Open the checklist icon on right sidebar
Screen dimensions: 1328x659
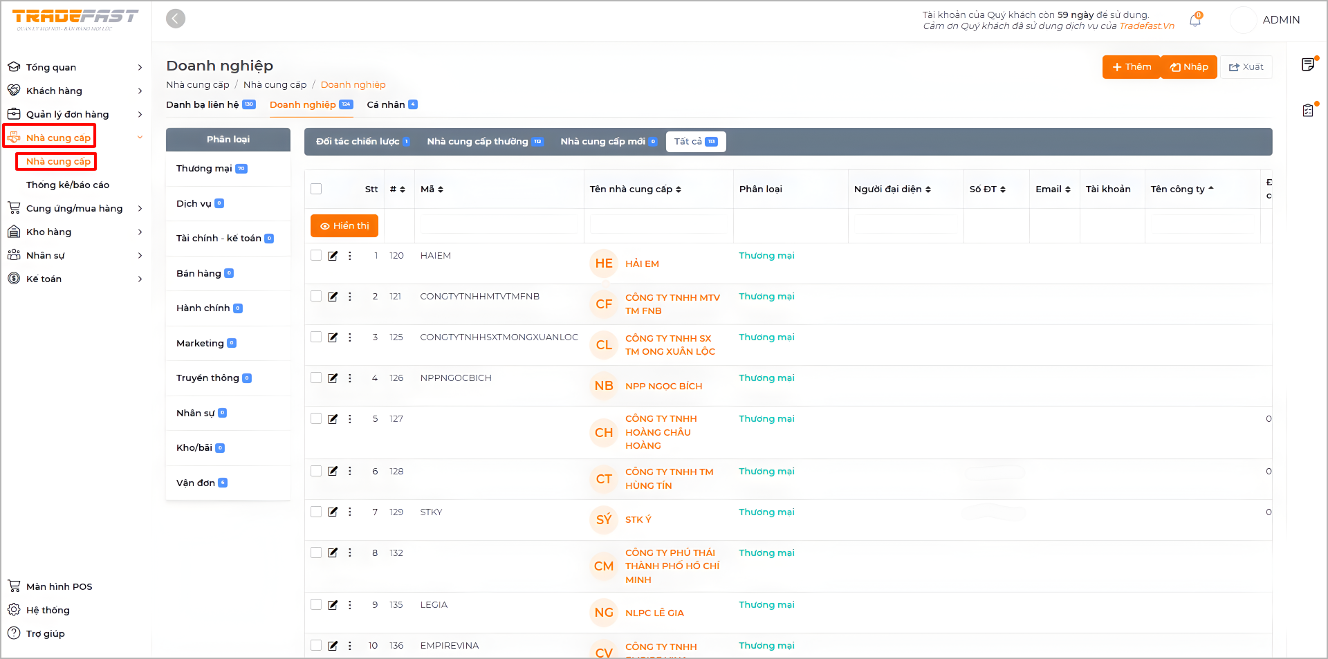point(1308,110)
